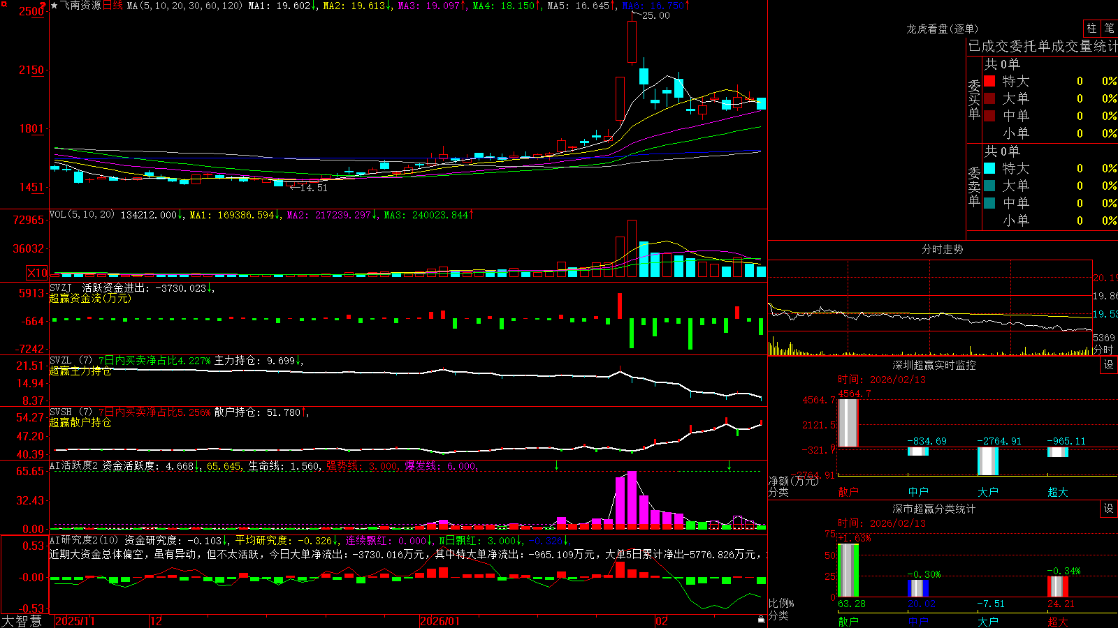Screen dimensions: 1118x628
Task: Click the 12 month marker on timeline
Action: coord(157,621)
